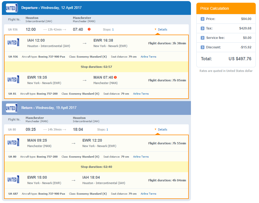Click the United logo in Departure header
259x203 pixels.
coord(12,8)
